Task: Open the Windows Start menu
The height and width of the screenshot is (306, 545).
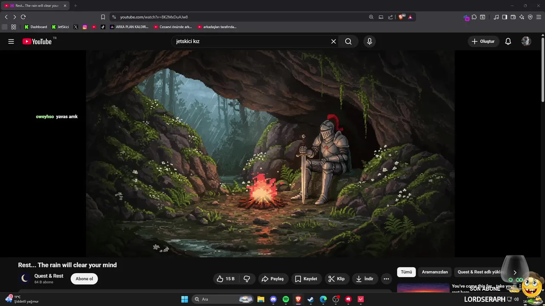Action: pyautogui.click(x=184, y=299)
